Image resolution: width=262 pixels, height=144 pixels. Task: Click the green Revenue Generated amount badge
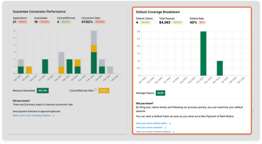coord(43,91)
